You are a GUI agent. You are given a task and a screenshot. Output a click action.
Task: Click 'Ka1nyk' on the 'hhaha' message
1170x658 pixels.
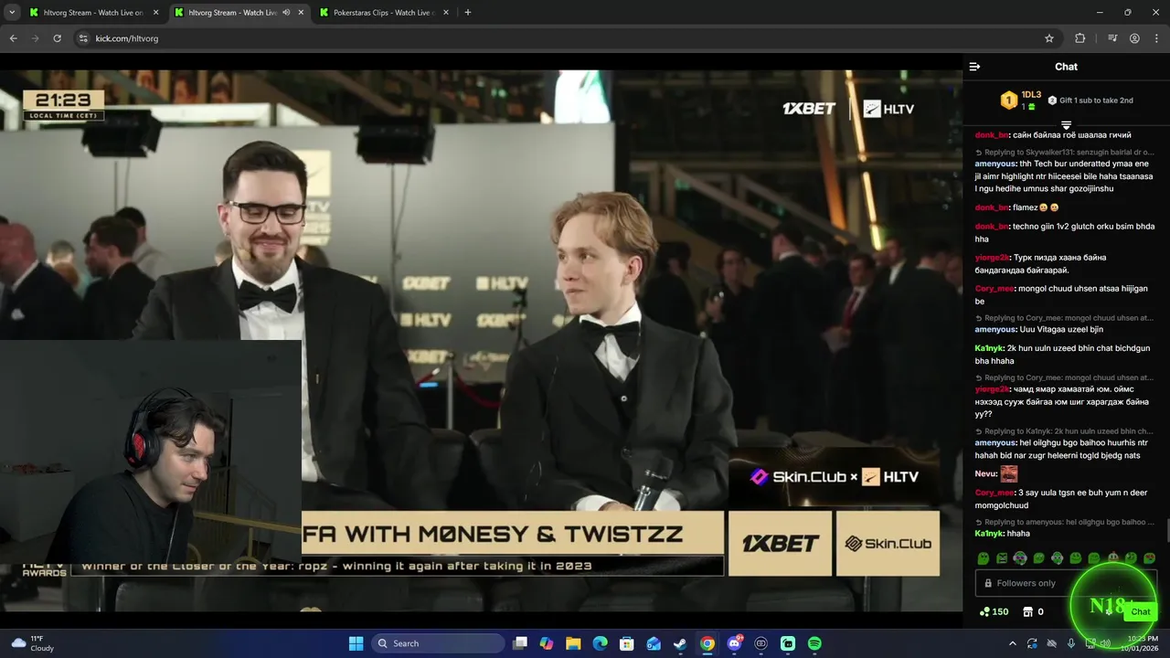[989, 534]
